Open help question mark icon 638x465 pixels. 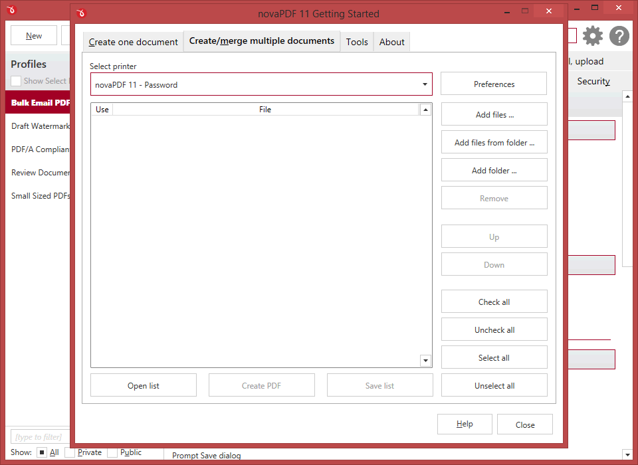tap(619, 36)
